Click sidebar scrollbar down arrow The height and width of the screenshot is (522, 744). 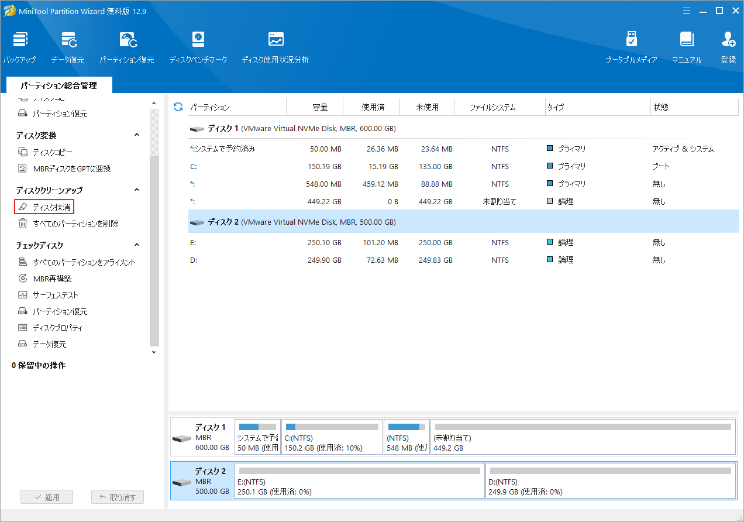pos(154,352)
